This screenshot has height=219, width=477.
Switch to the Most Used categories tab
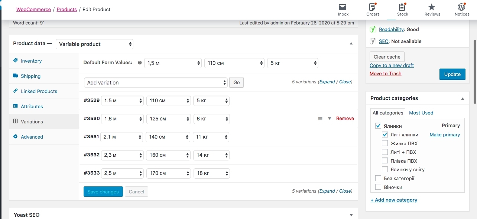click(421, 113)
